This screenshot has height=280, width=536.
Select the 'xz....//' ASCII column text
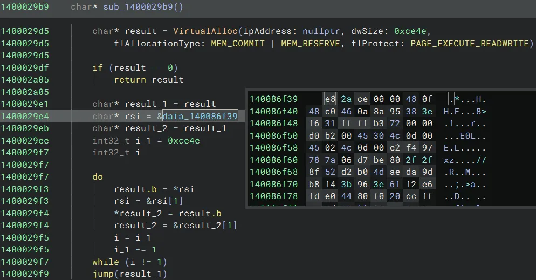coord(465,160)
